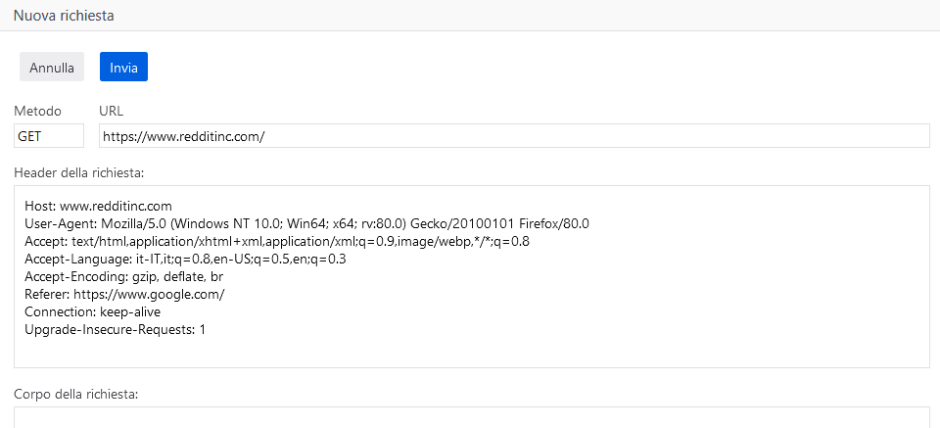This screenshot has width=940, height=428.
Task: Click the Accept-Encoding: gzip, deflate, br line
Action: [x=124, y=277]
